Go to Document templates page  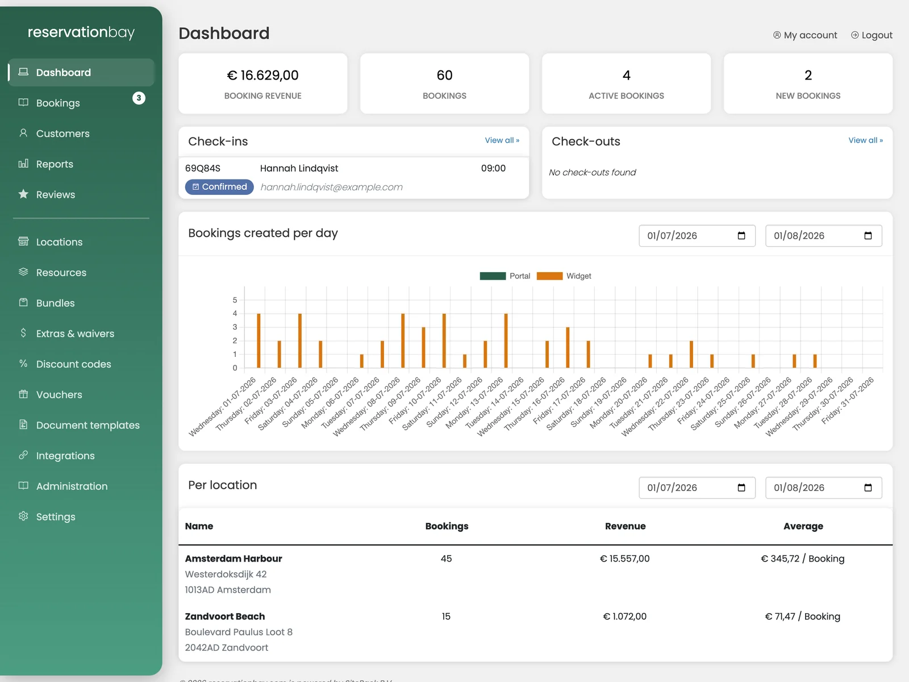pos(81,425)
